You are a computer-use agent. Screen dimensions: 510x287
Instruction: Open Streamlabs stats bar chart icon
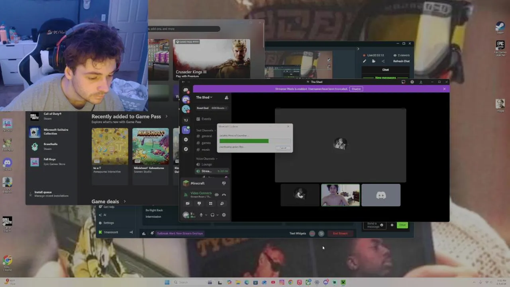point(144,233)
